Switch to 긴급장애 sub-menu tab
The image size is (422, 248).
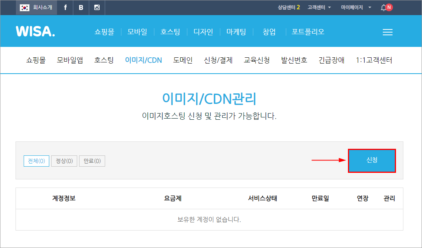(x=332, y=60)
